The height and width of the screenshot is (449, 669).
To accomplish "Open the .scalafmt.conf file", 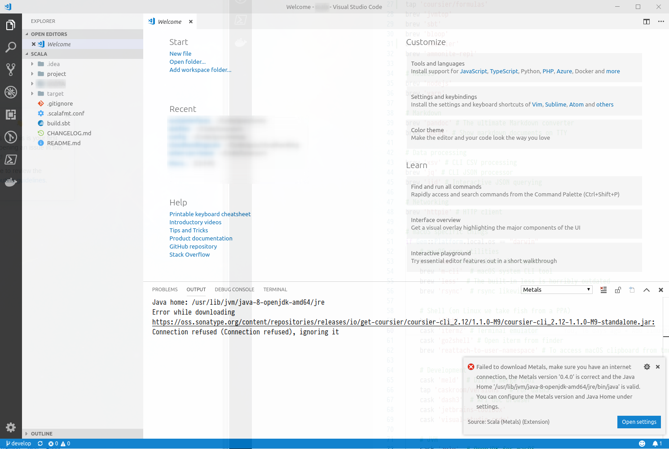I will (83, 113).
